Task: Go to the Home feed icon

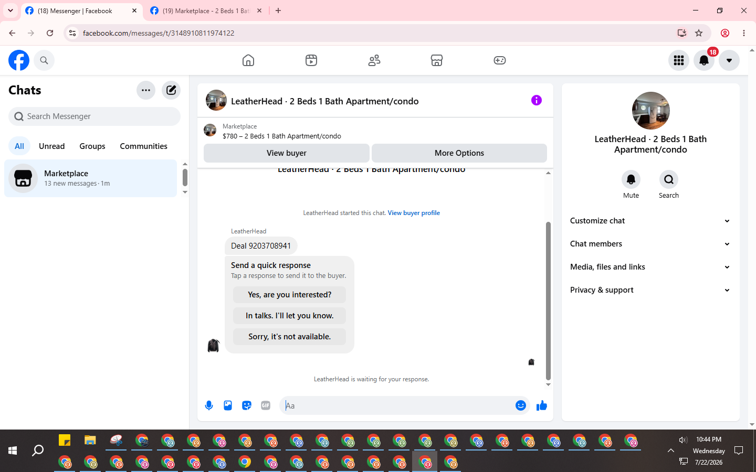Action: [248, 60]
